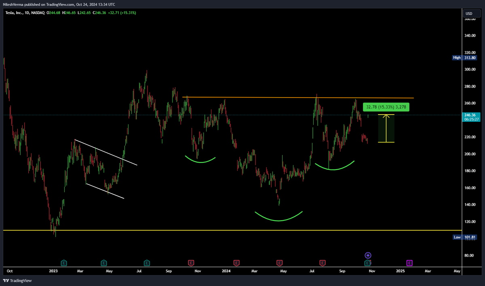Click the red earnings marker before Nov 2023
Screen dimensions: 485x286
click(190, 263)
